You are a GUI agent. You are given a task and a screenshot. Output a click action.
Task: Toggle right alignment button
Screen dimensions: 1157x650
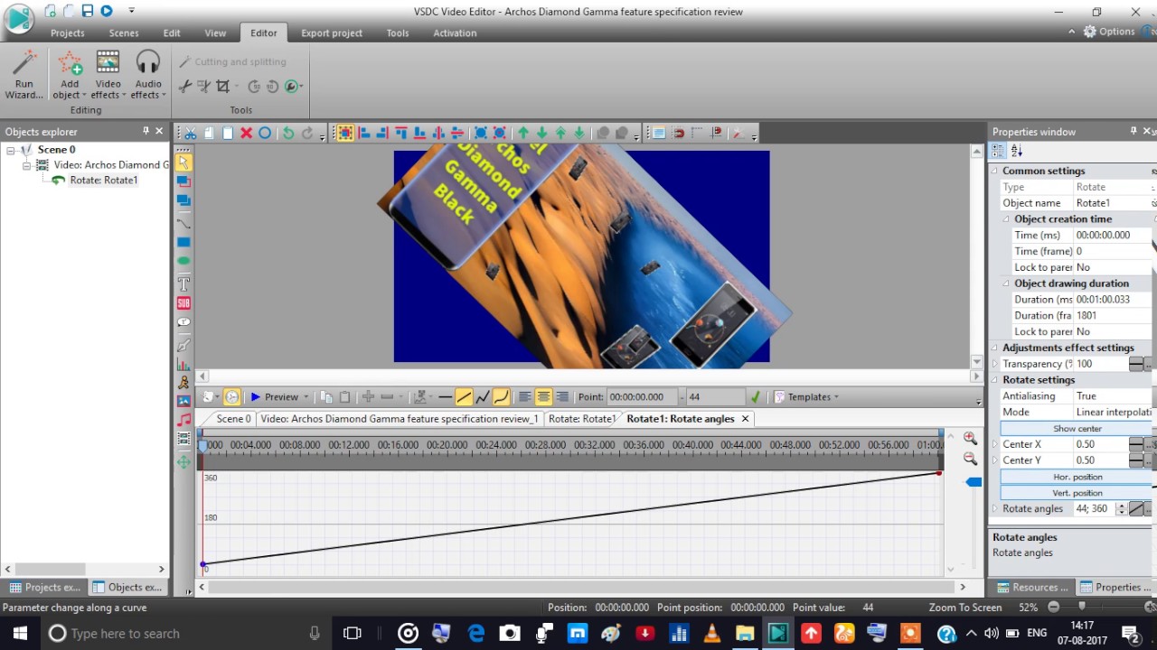562,397
